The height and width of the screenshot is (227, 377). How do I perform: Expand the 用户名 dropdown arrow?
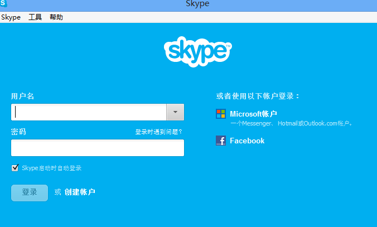tap(175, 112)
